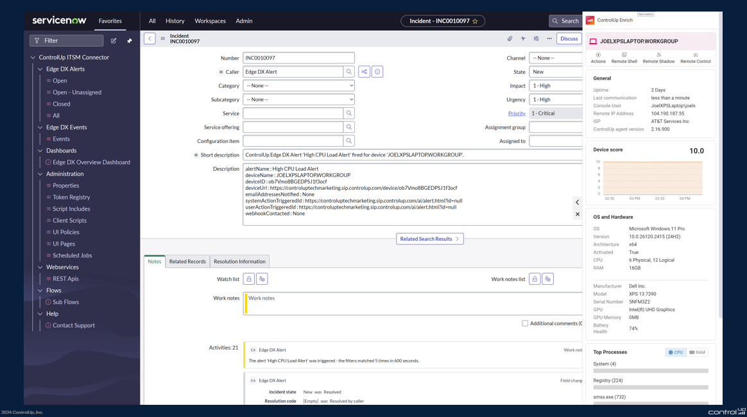Open the Category dropdown
747x417 pixels.
(x=298, y=86)
